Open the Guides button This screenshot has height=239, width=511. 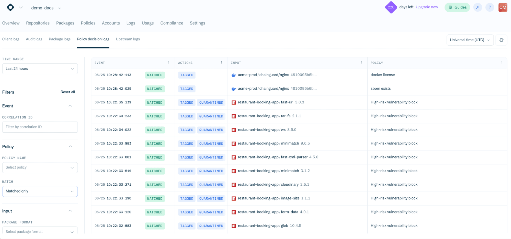tap(457, 7)
